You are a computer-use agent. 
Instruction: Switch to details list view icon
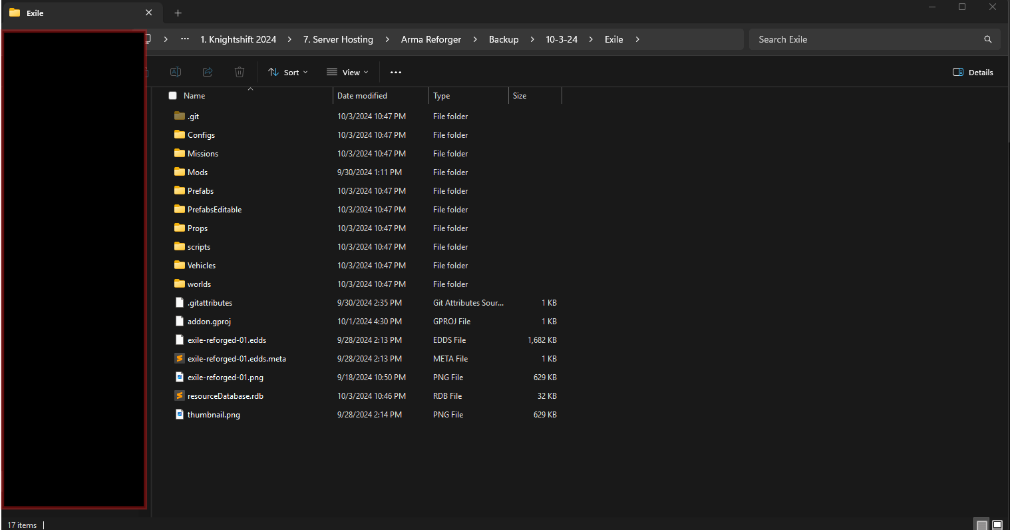click(x=982, y=525)
